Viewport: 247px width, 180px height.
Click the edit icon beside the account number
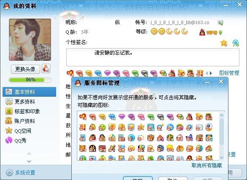(x=220, y=23)
